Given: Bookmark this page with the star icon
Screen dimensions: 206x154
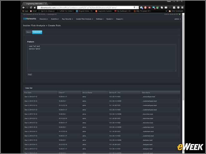Looking at the screenshot, I should [x=137, y=8].
